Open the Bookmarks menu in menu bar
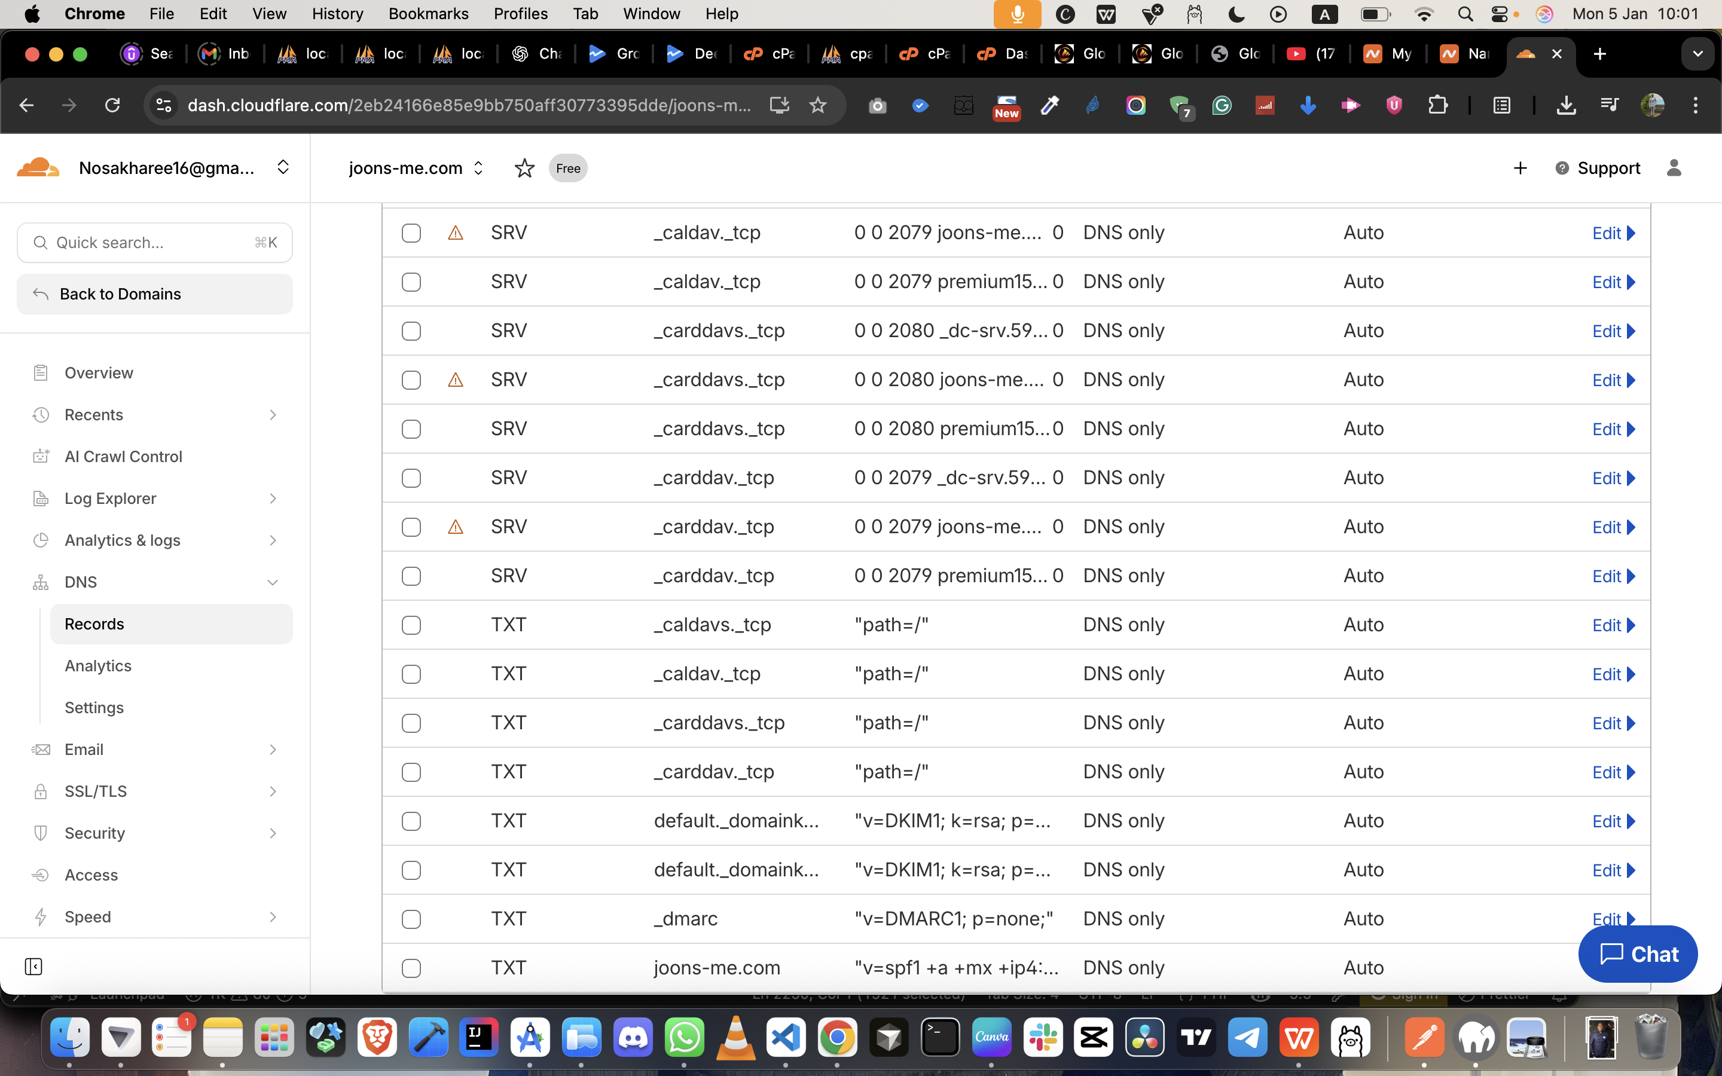1722x1076 pixels. coord(428,14)
